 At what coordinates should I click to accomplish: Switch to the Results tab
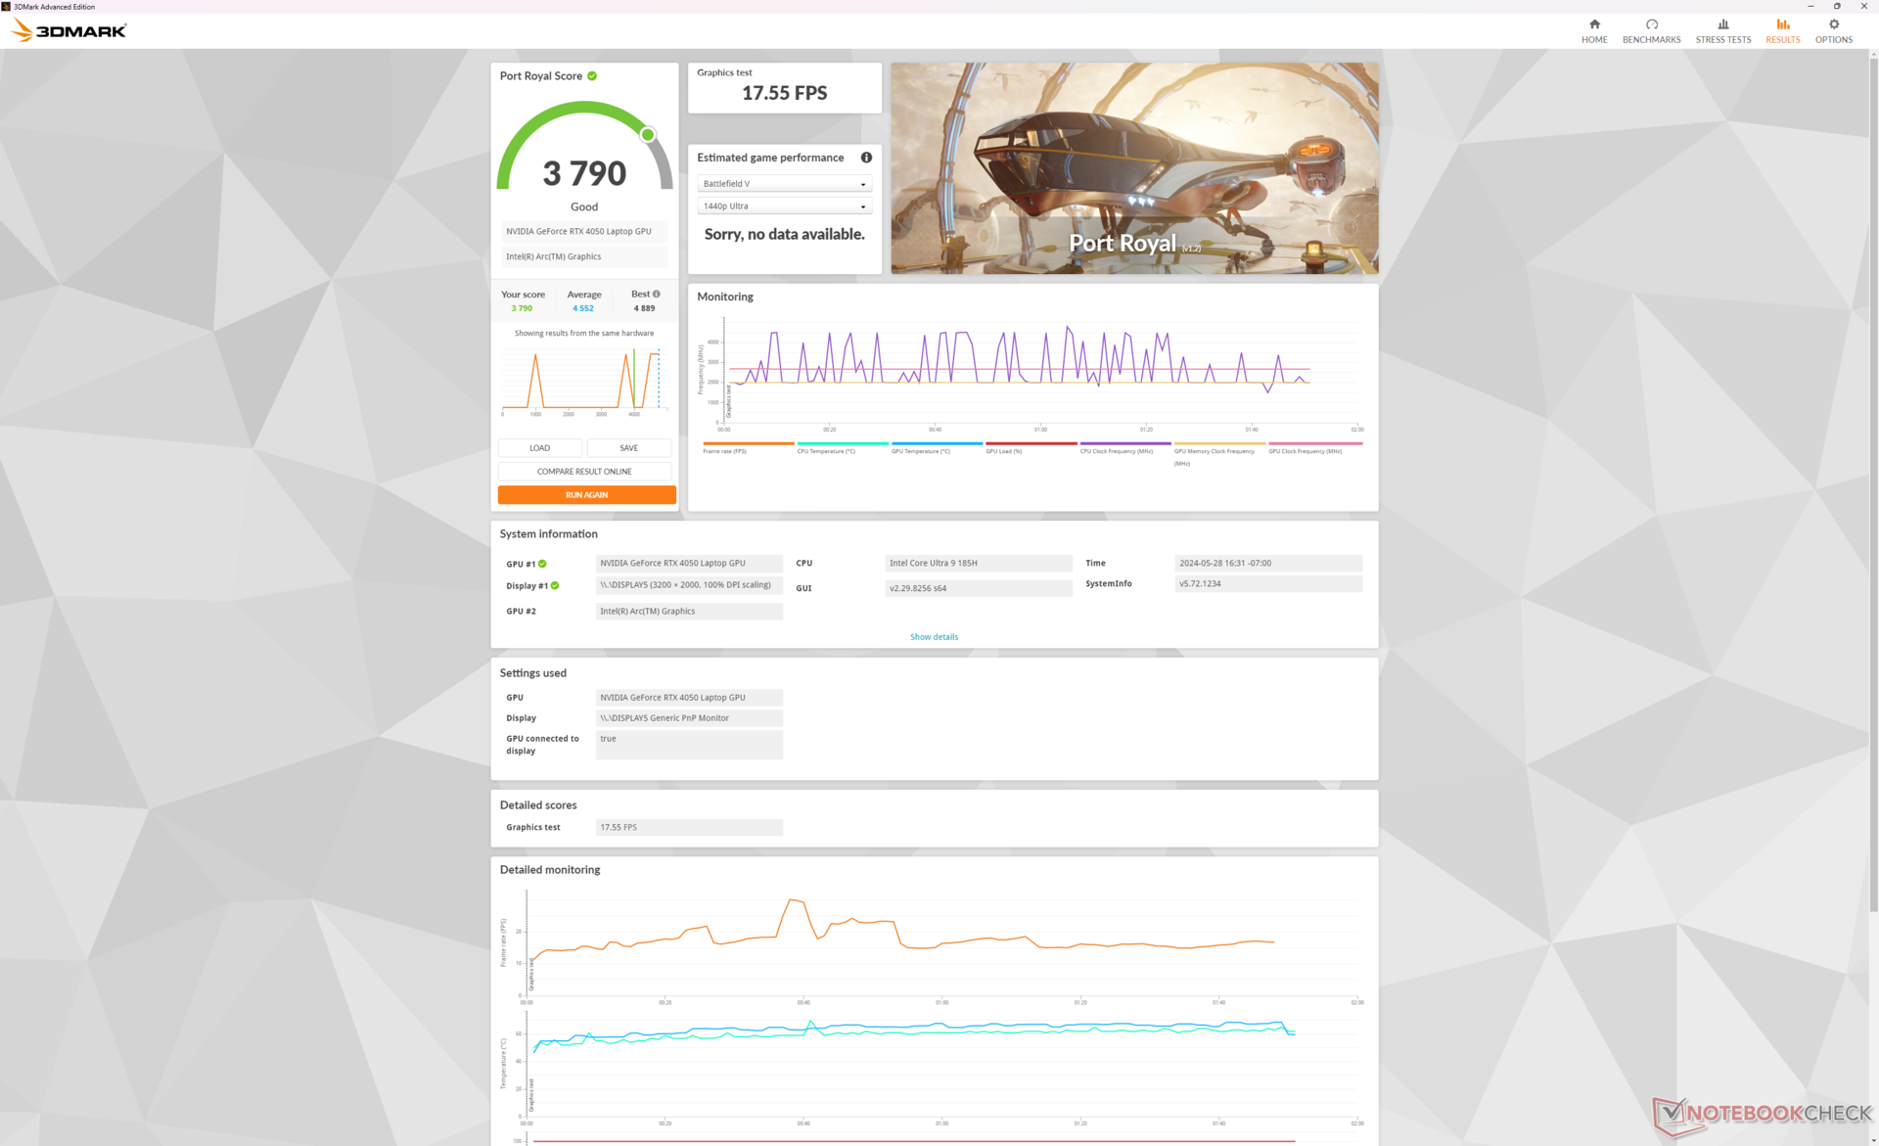[1782, 30]
